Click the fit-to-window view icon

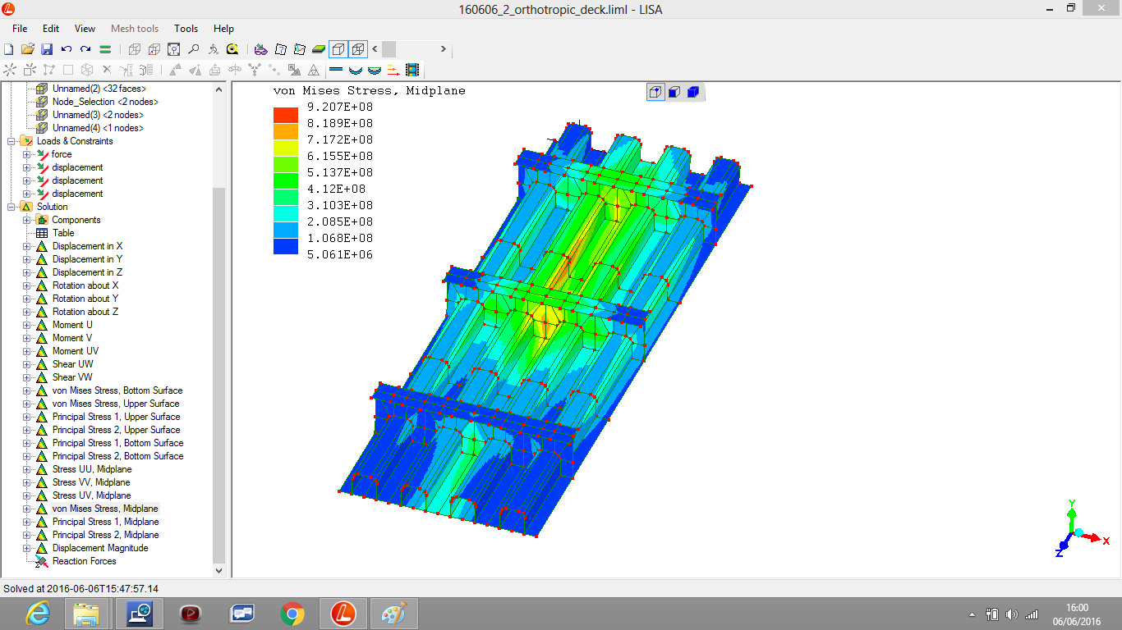pyautogui.click(x=174, y=49)
